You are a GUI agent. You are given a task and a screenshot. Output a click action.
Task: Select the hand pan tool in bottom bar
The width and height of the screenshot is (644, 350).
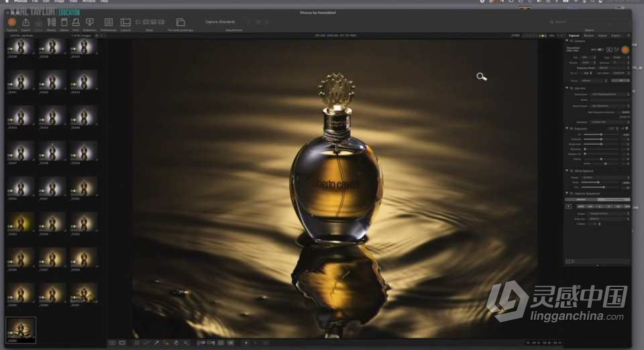click(176, 343)
